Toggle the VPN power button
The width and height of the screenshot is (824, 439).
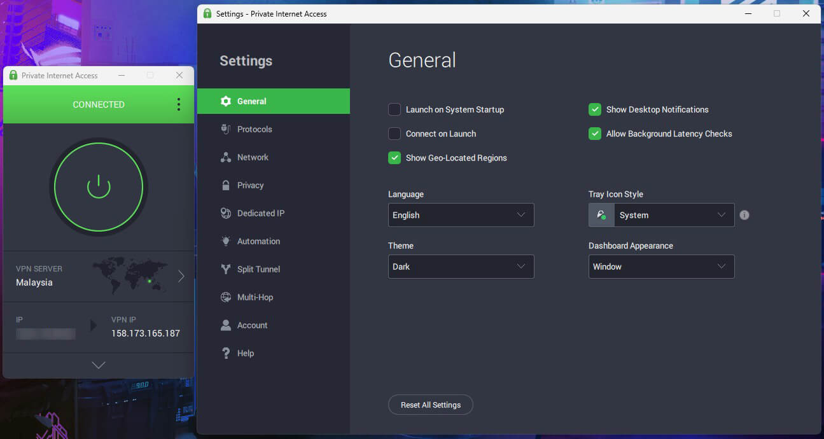99,186
